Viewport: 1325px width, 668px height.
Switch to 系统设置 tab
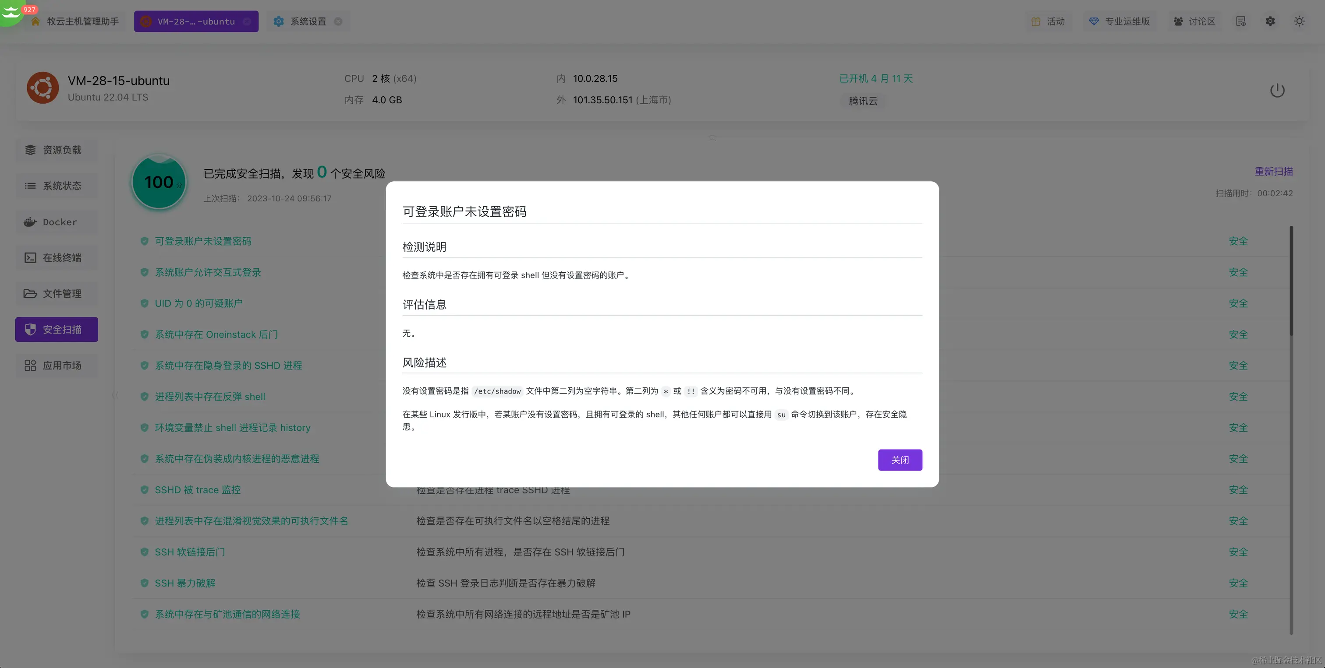(x=308, y=21)
